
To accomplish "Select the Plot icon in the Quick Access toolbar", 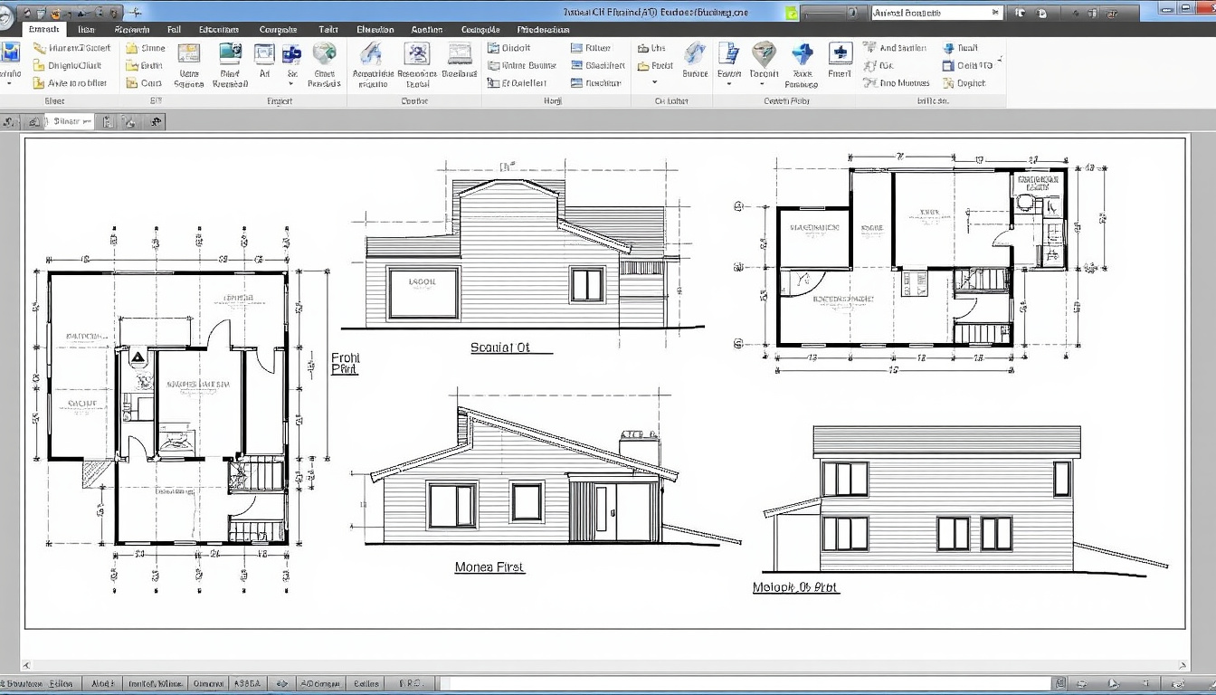I will pyautogui.click(x=100, y=12).
